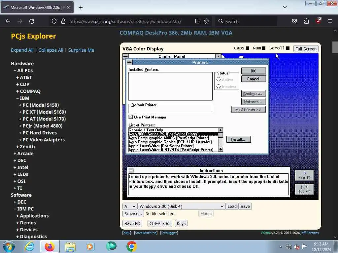This screenshot has width=338, height=253.
Task: Click Browse... to choose a file
Action: click(x=133, y=213)
